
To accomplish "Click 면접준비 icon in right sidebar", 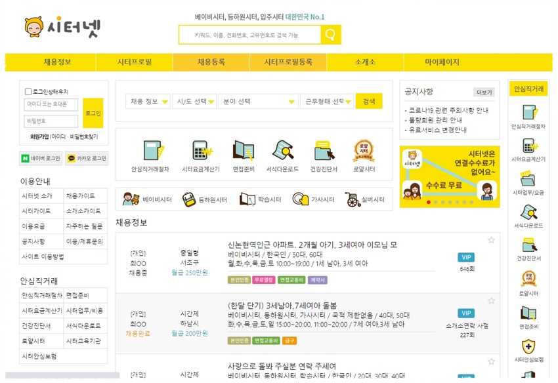I will [x=528, y=313].
